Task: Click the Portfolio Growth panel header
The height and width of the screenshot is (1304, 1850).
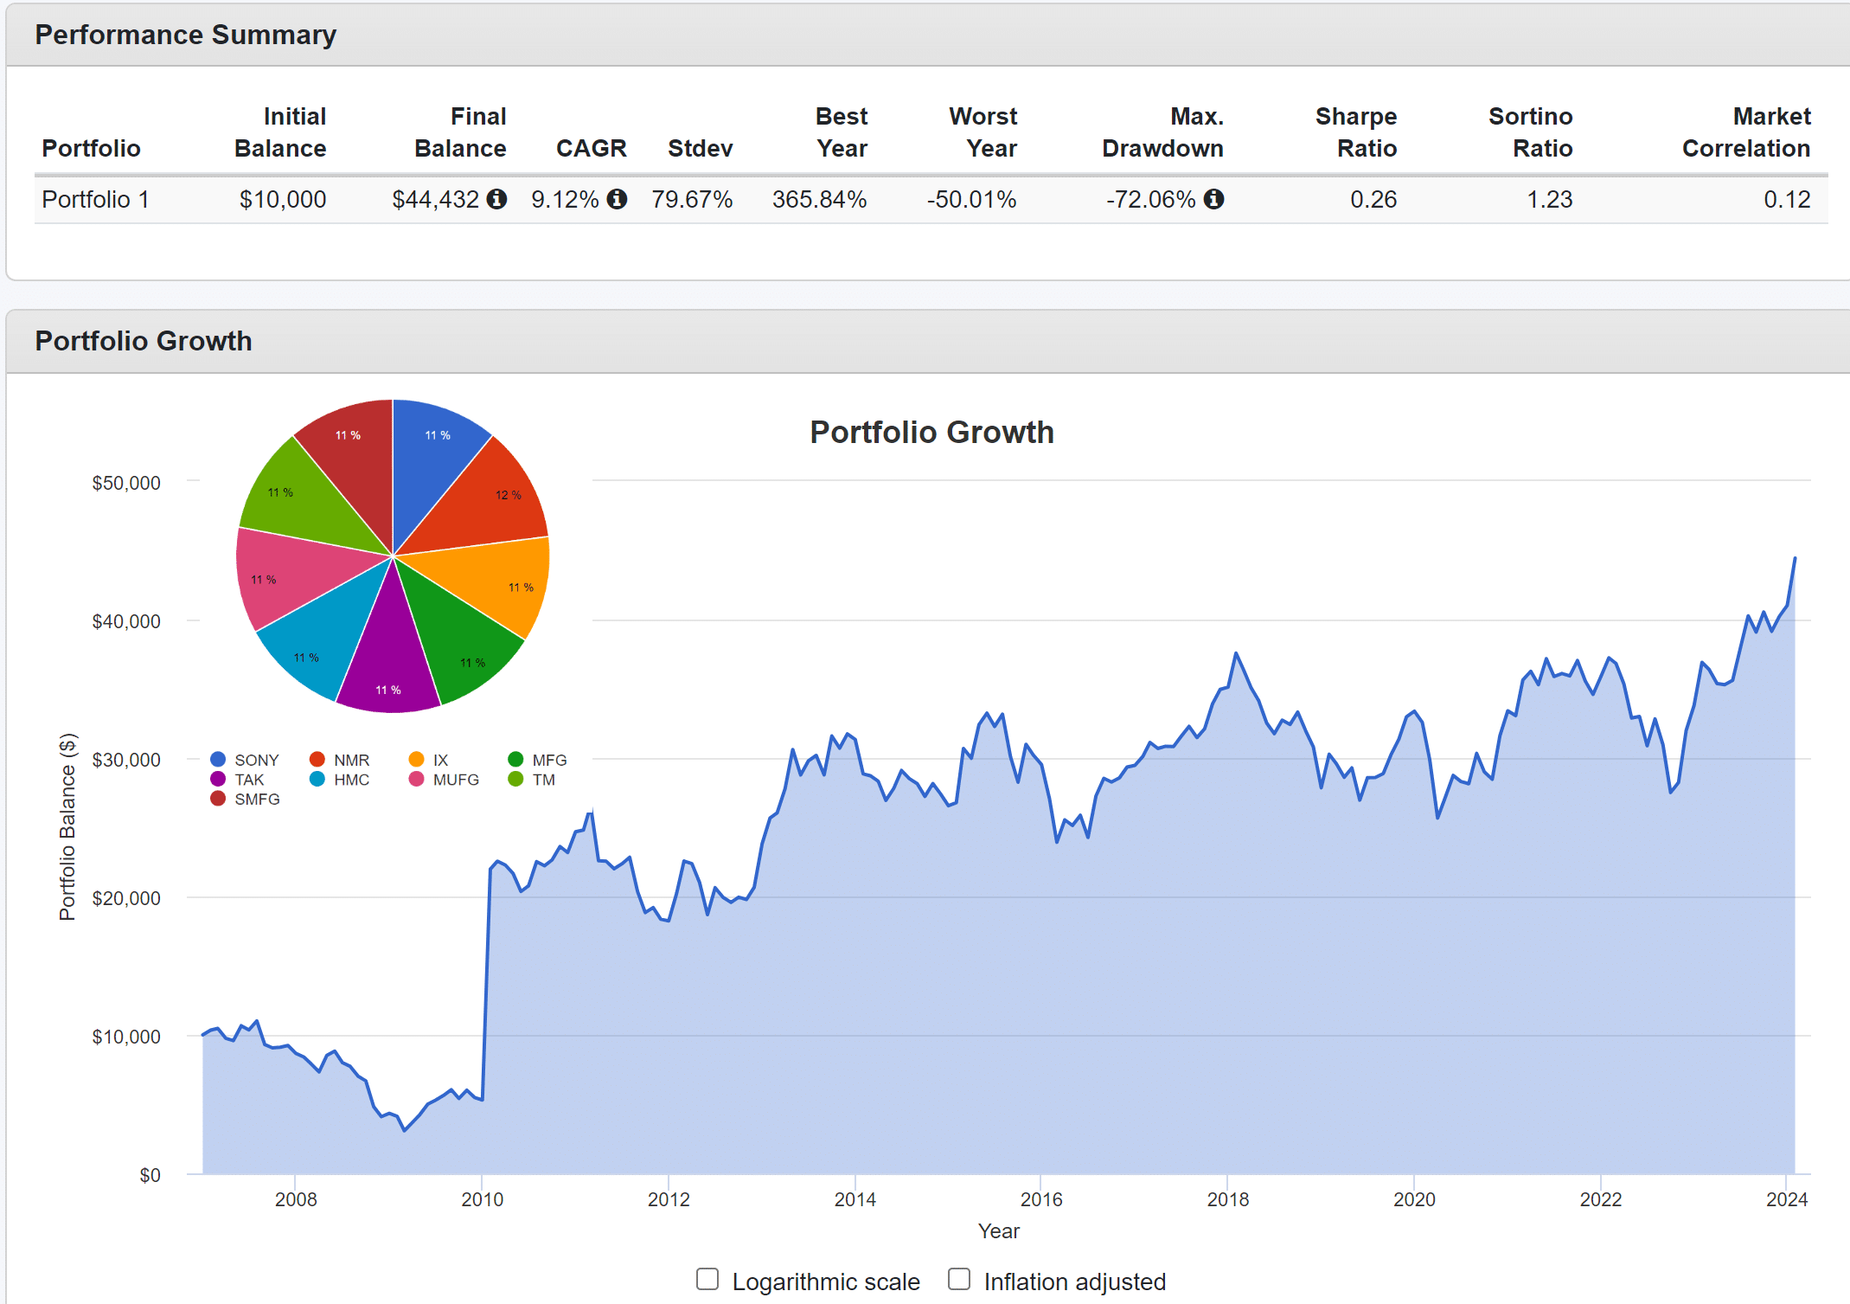Action: pyautogui.click(x=144, y=341)
